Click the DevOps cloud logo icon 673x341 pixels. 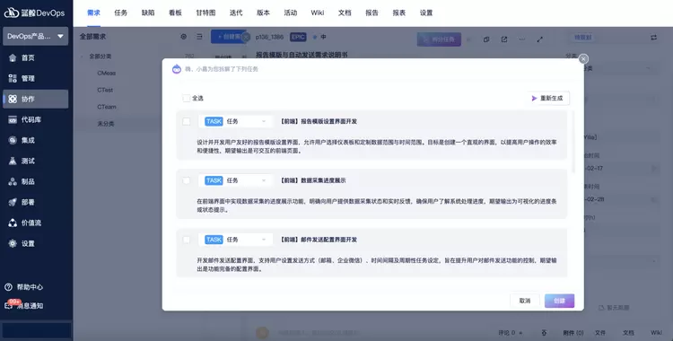coord(12,13)
